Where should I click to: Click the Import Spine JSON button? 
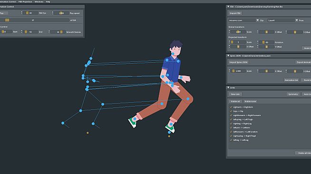point(238,62)
